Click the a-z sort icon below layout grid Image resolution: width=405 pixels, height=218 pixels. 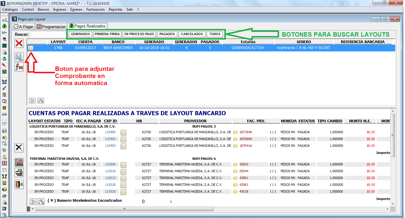pyautogui.click(x=41, y=100)
